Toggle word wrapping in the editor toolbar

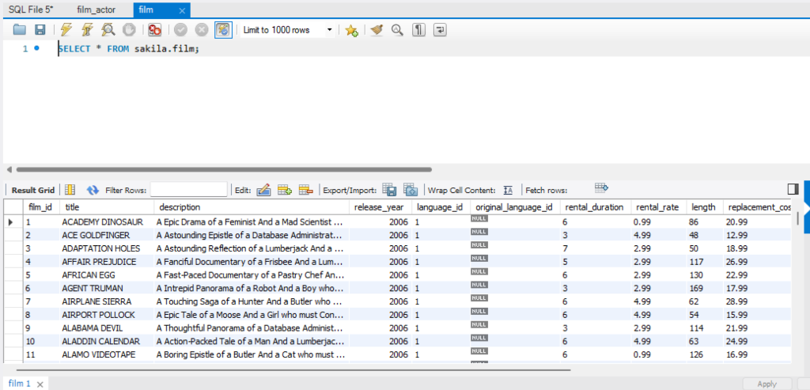440,30
